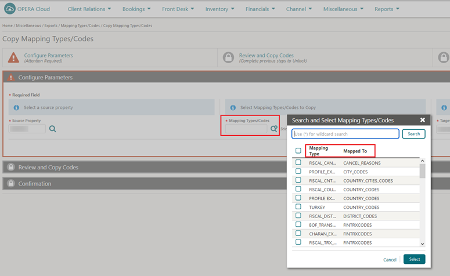The height and width of the screenshot is (276, 450).
Task: Select the DISTRICT_CODES cell
Action: (x=360, y=216)
